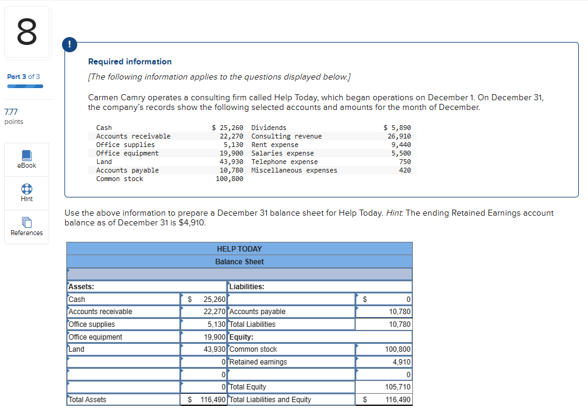Select "Miscellaneous expenses" in the accounts list

[x=294, y=171]
